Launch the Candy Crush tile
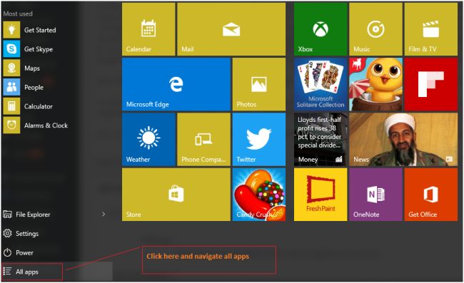Image resolution: width=464 pixels, height=283 pixels. (x=259, y=195)
